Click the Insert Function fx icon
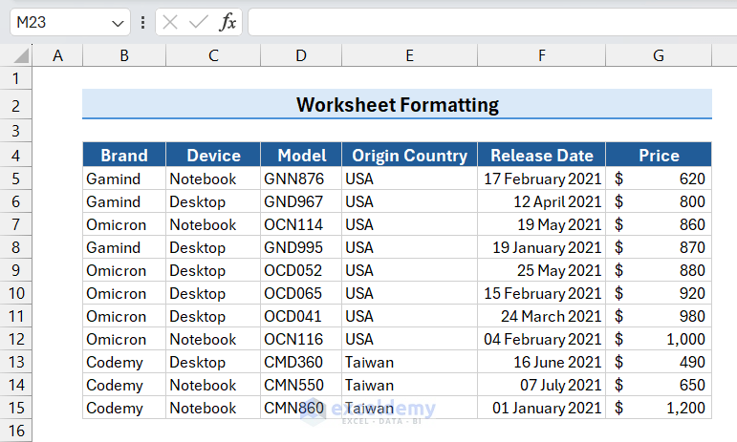 click(228, 22)
